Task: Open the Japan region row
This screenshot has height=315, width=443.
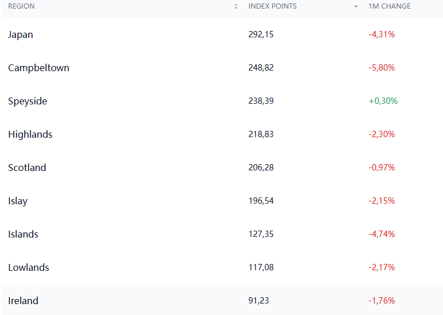Action: tap(21, 34)
